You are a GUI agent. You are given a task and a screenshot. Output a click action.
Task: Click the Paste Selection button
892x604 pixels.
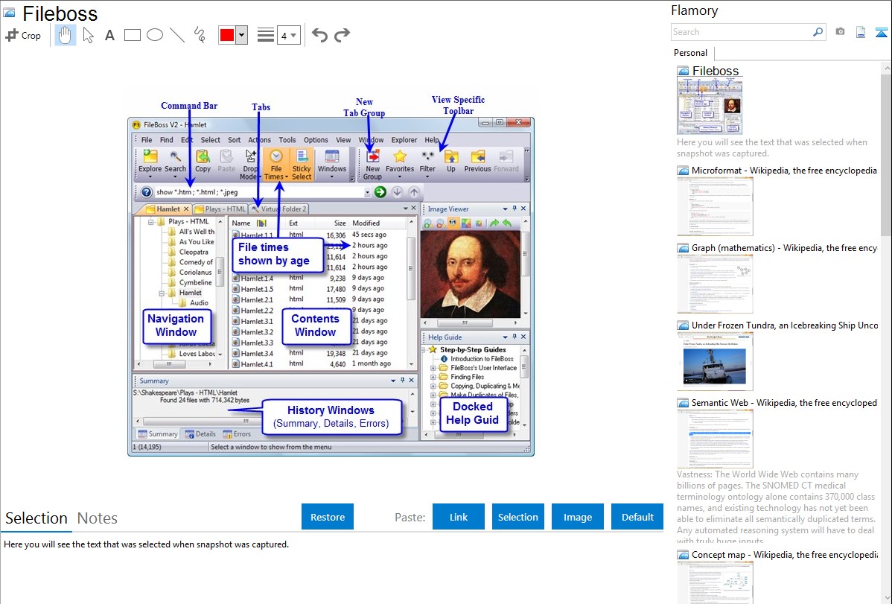pos(517,517)
